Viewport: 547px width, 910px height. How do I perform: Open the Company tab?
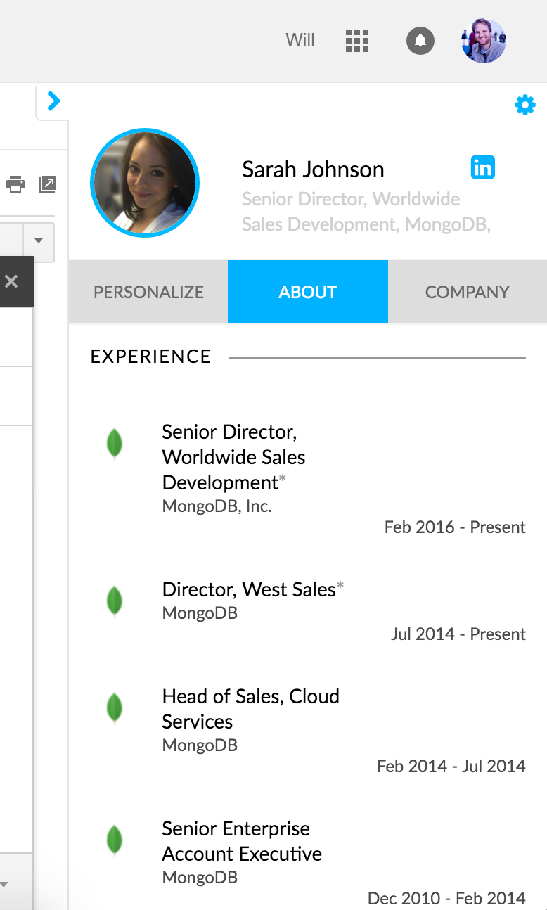(x=467, y=292)
